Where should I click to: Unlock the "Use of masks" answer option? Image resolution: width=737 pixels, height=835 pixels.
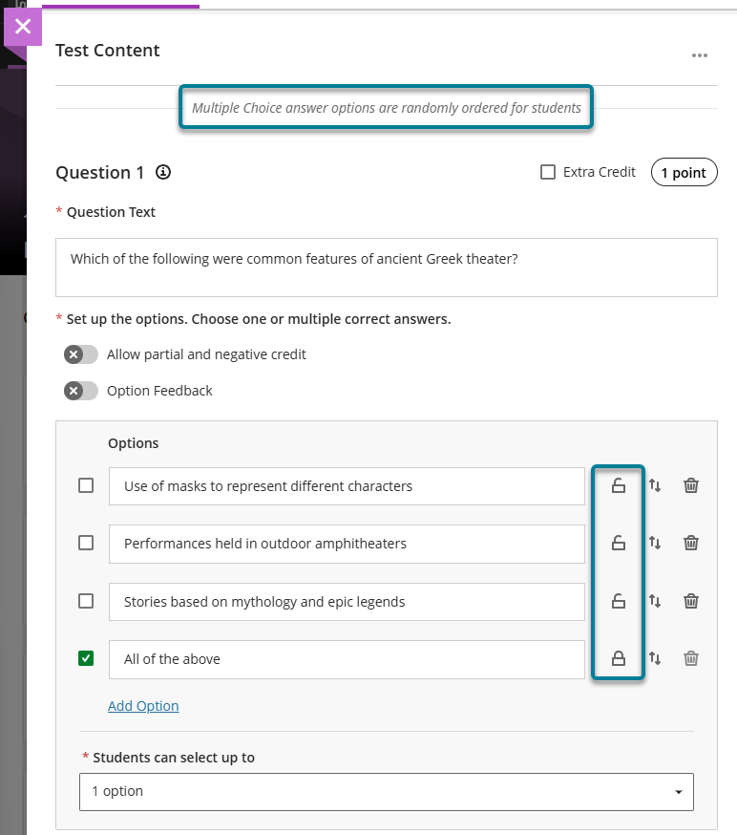[619, 485]
